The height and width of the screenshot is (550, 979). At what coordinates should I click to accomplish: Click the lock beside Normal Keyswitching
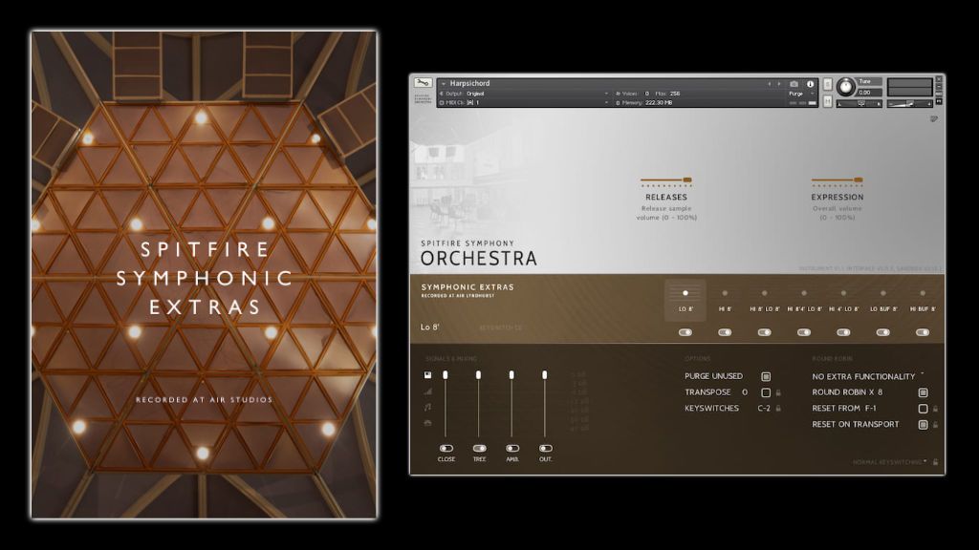[935, 462]
